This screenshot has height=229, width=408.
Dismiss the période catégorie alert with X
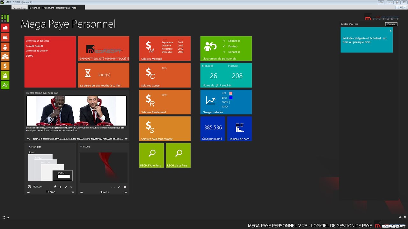(x=390, y=31)
